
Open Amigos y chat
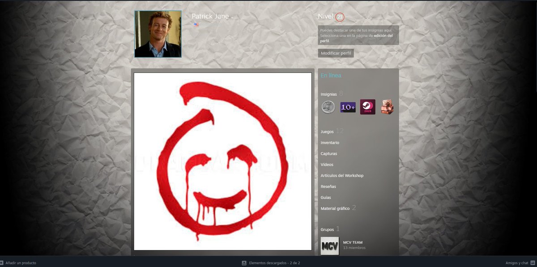pyautogui.click(x=517, y=263)
